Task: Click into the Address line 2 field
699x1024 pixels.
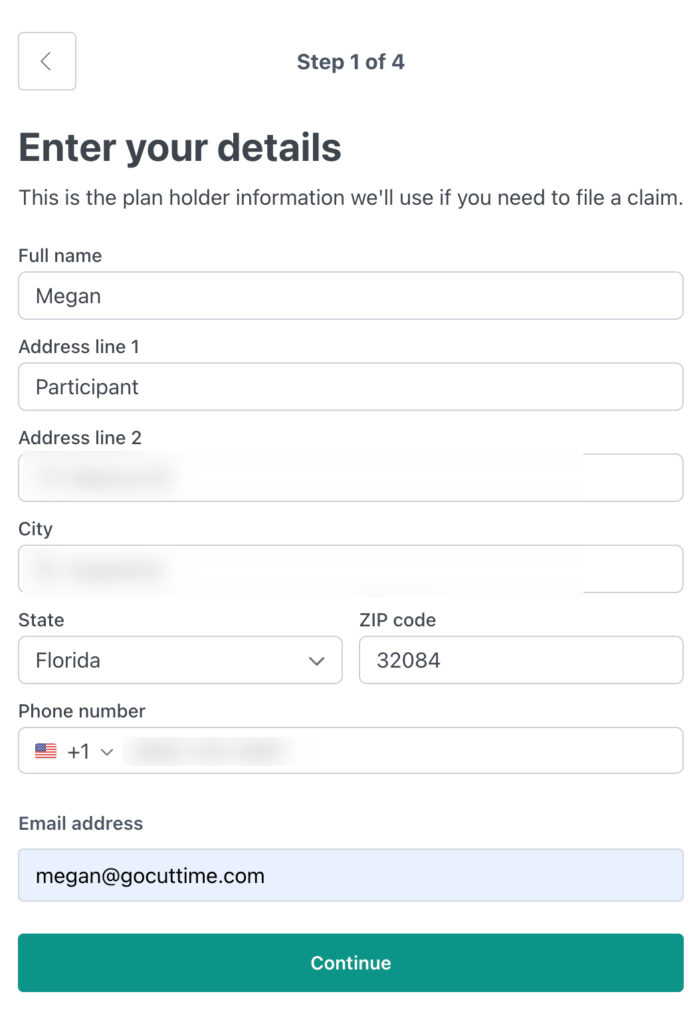Action: point(351,478)
